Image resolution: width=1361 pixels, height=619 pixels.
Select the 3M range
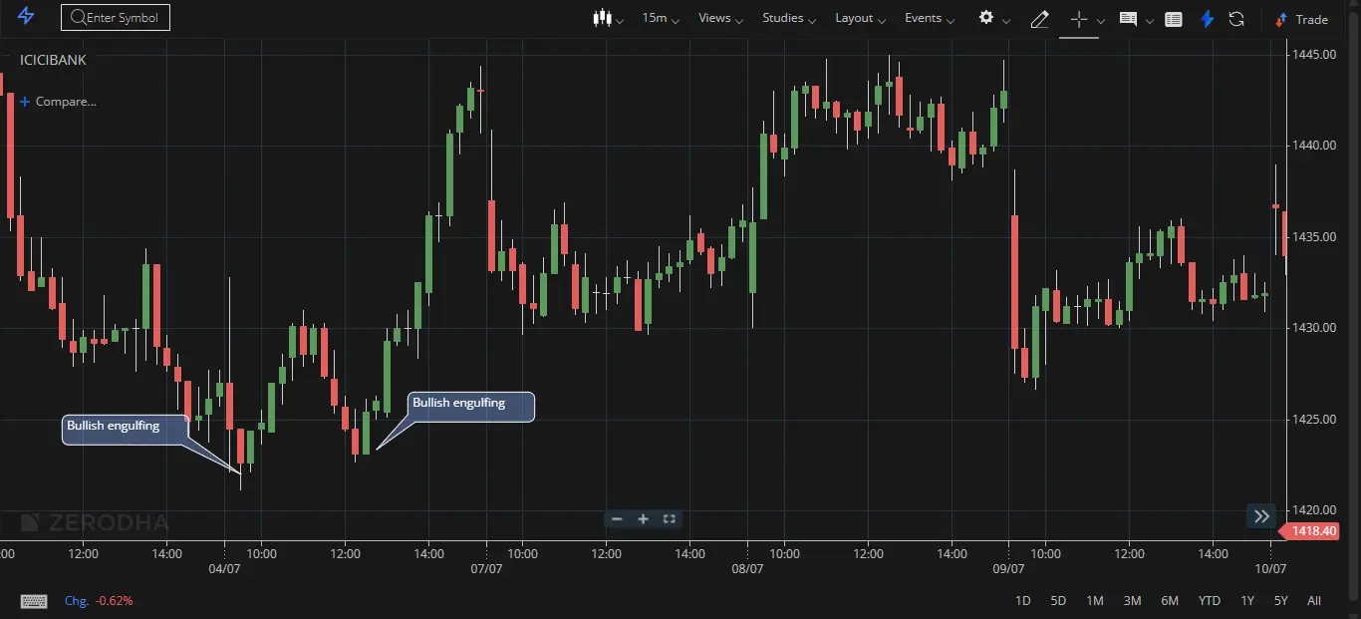pyautogui.click(x=1132, y=601)
